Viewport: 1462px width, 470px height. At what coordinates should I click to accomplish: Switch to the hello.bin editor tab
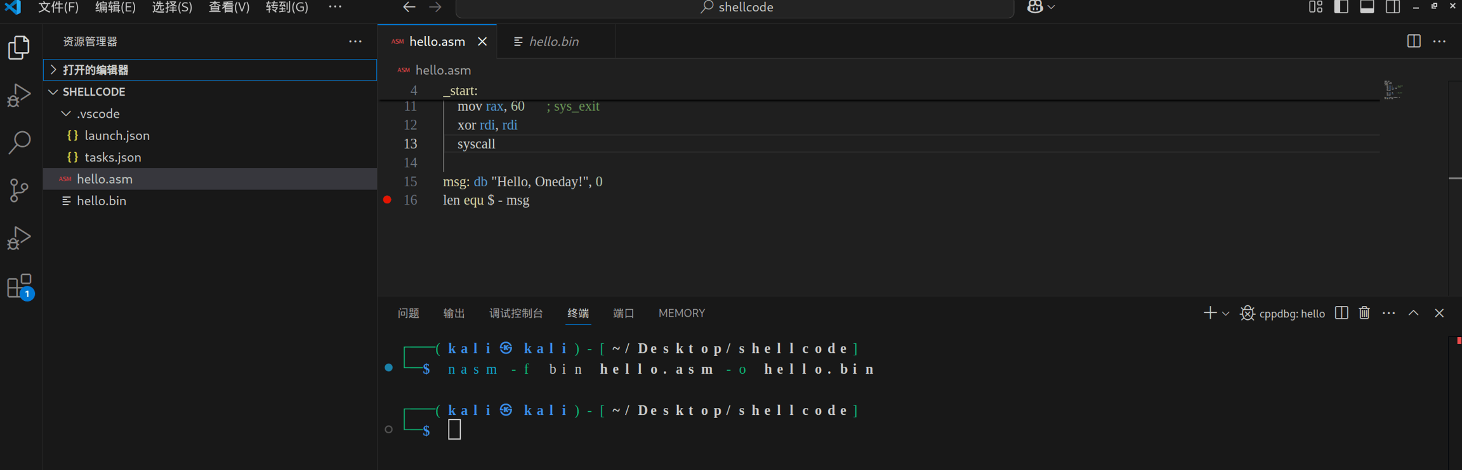click(x=553, y=41)
